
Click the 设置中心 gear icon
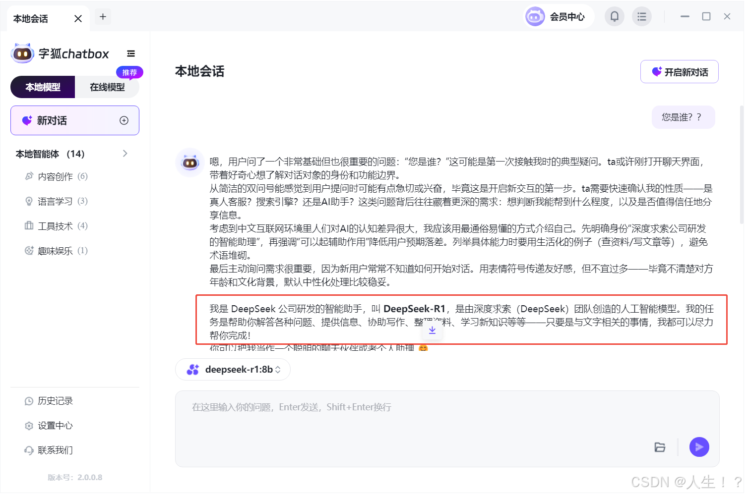[29, 426]
